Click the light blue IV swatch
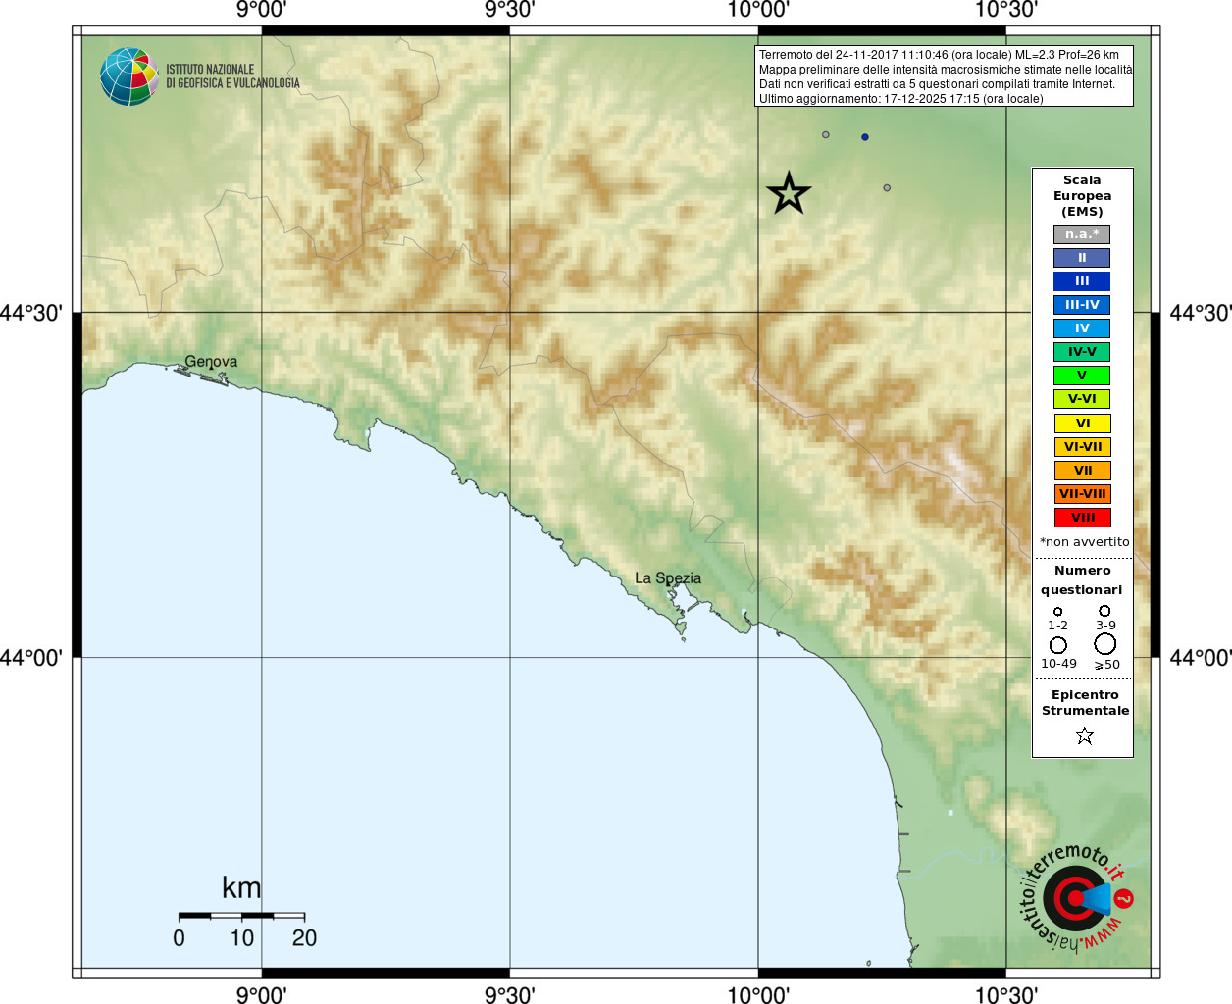The image size is (1232, 1004). click(x=1082, y=328)
